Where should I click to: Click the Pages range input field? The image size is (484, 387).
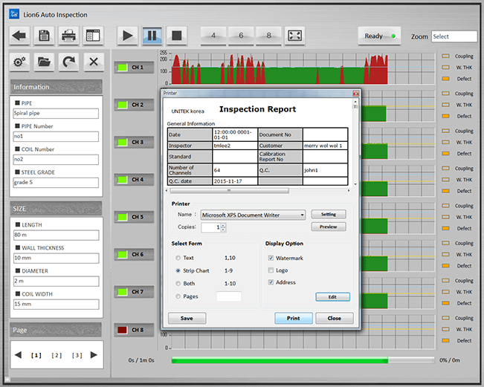pos(229,296)
